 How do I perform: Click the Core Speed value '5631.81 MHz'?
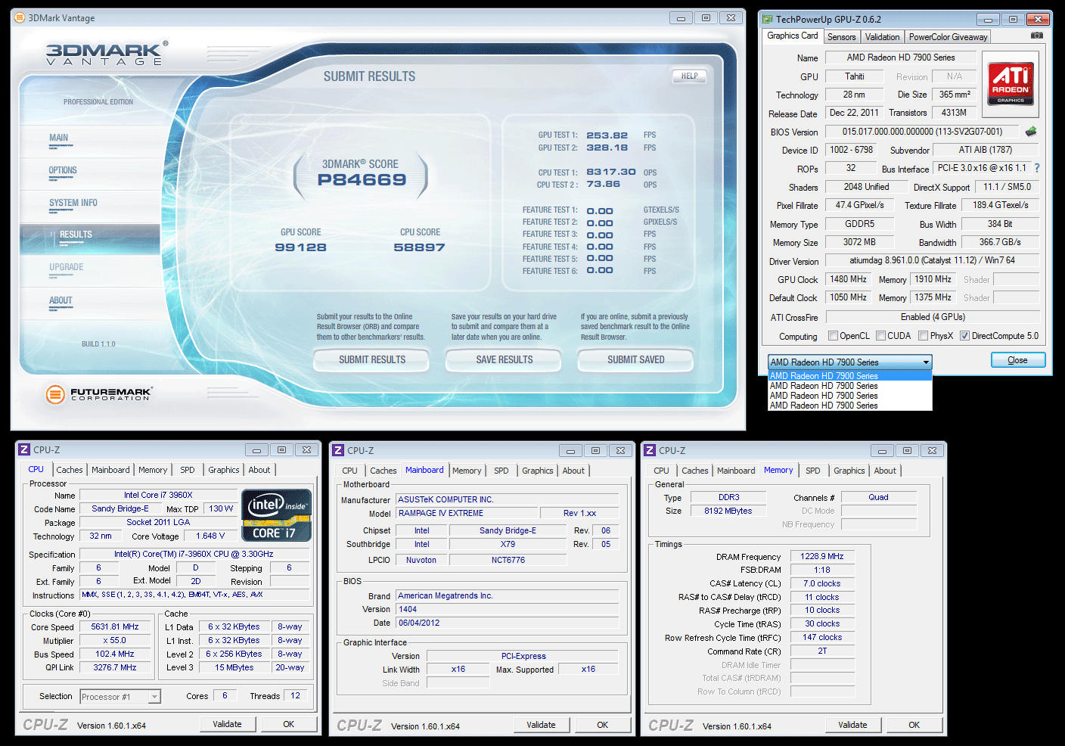[x=115, y=626]
